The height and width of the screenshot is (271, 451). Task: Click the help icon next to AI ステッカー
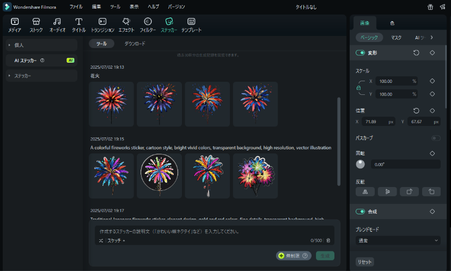click(42, 61)
